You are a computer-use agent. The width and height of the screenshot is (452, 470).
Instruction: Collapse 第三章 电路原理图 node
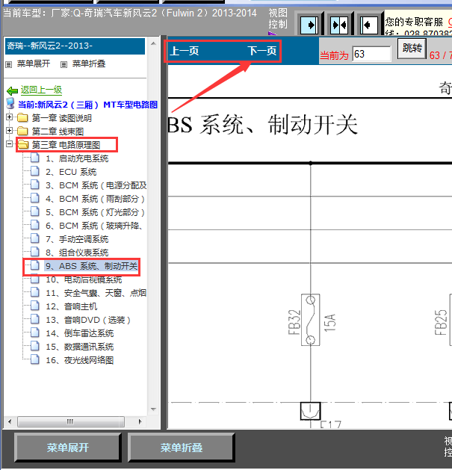pos(9,144)
